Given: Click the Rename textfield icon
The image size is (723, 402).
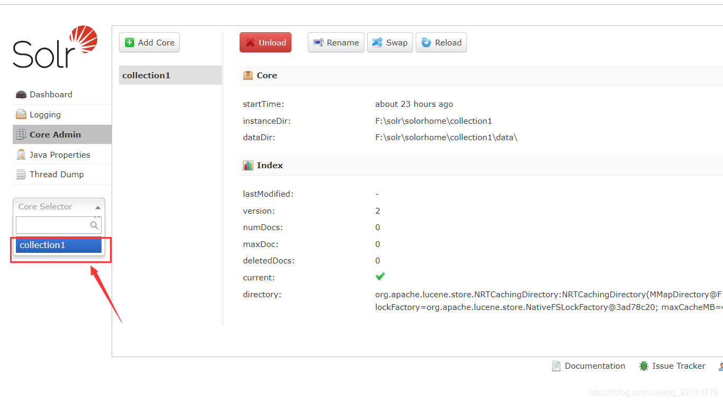Looking at the screenshot, I should tap(318, 43).
